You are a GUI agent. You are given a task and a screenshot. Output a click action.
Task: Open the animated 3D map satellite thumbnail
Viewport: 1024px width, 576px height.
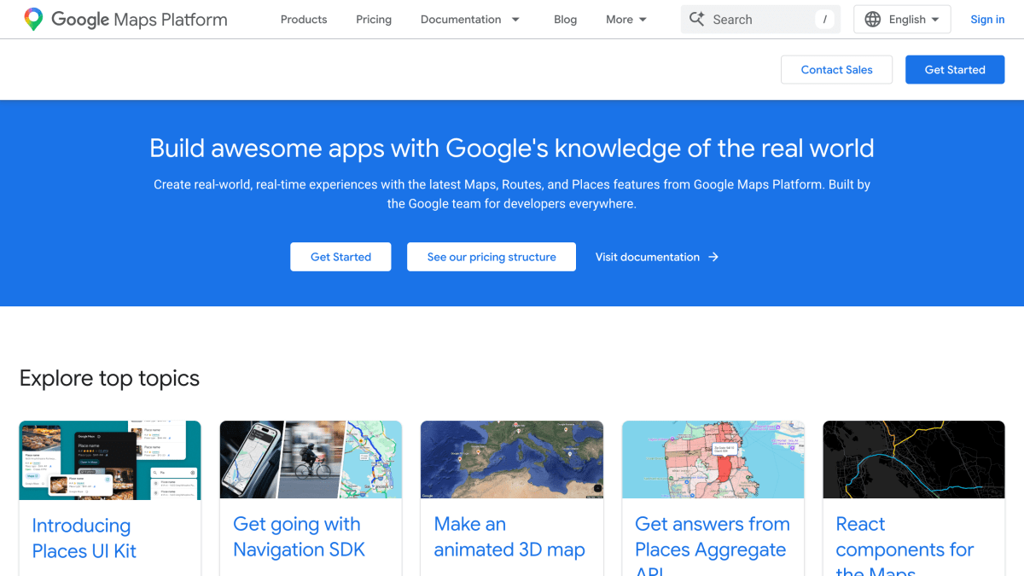512,460
